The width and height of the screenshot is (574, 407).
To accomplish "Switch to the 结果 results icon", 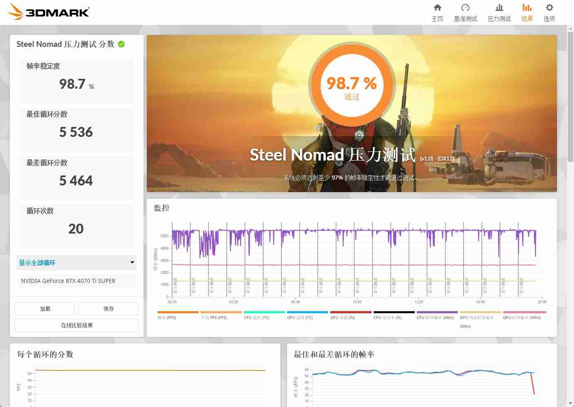I will tap(527, 8).
